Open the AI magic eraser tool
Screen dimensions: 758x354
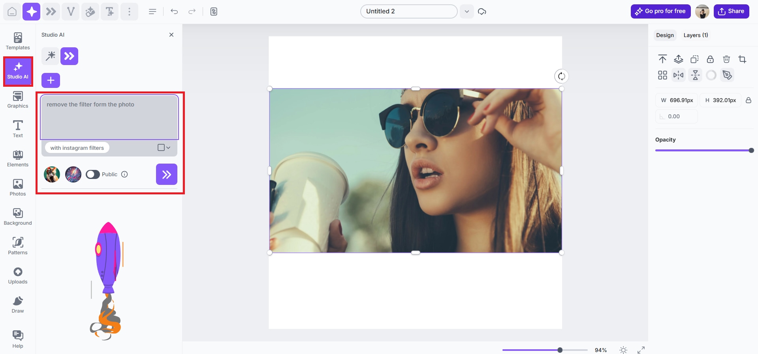pyautogui.click(x=90, y=11)
